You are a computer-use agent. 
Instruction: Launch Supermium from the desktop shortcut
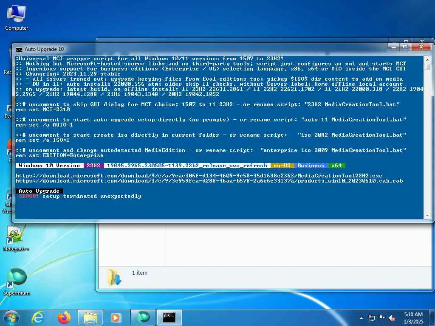(17, 281)
